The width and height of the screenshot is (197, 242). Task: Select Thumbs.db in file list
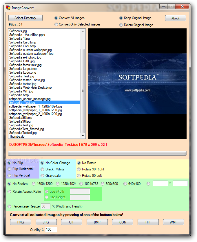45,137
